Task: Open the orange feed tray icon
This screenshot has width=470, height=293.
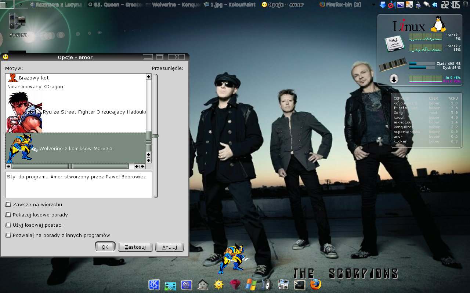Action: click(409, 4)
